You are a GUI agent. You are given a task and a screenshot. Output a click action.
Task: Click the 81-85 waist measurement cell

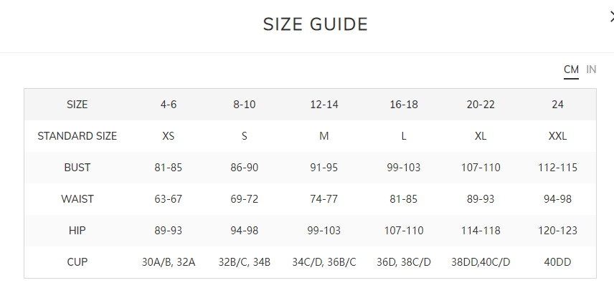tap(404, 199)
